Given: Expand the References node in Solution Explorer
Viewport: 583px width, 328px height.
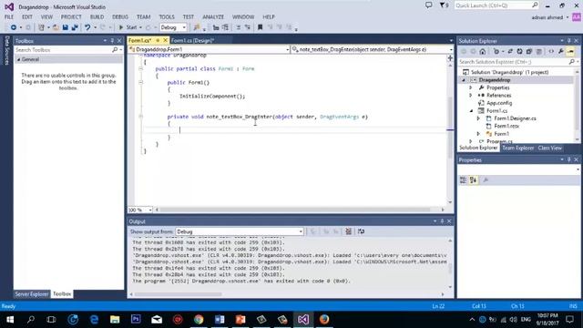Looking at the screenshot, I should [471, 96].
